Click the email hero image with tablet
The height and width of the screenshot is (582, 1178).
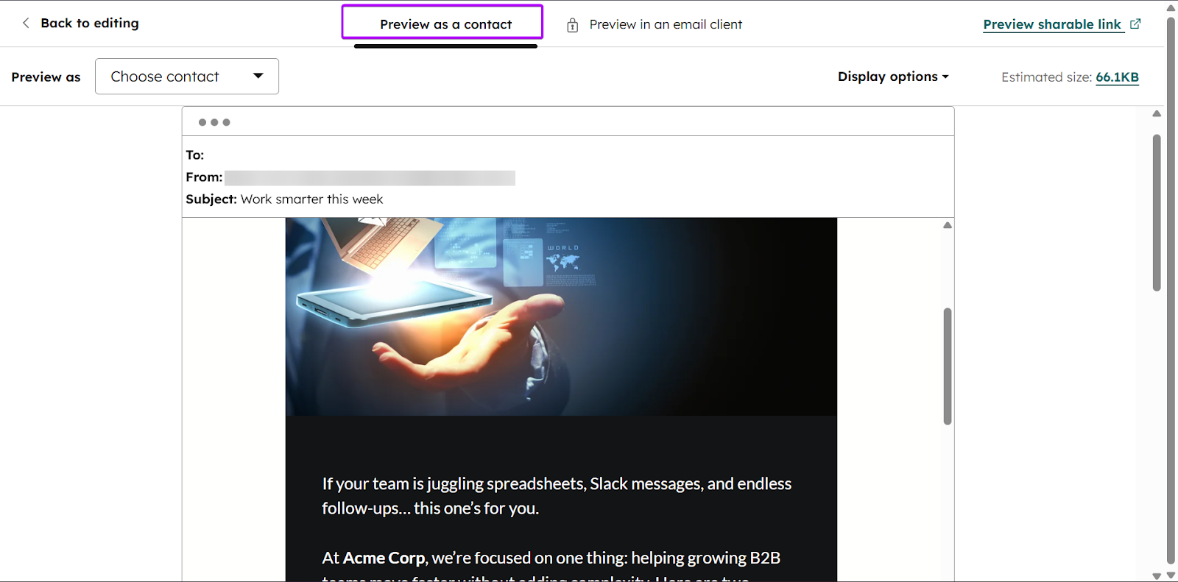pyautogui.click(x=561, y=316)
